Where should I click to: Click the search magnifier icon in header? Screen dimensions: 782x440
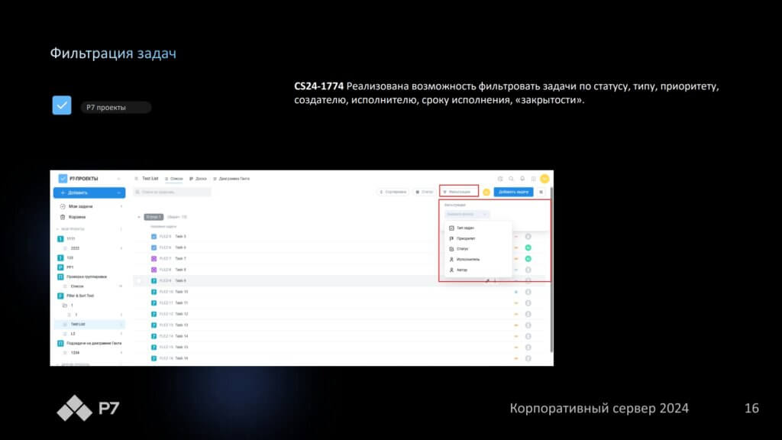[511, 178]
